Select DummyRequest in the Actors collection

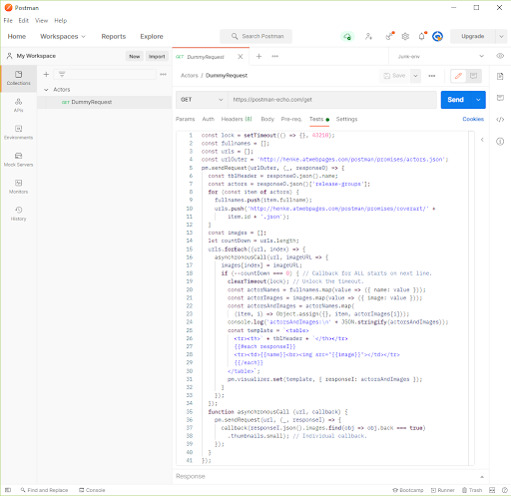(x=104, y=102)
